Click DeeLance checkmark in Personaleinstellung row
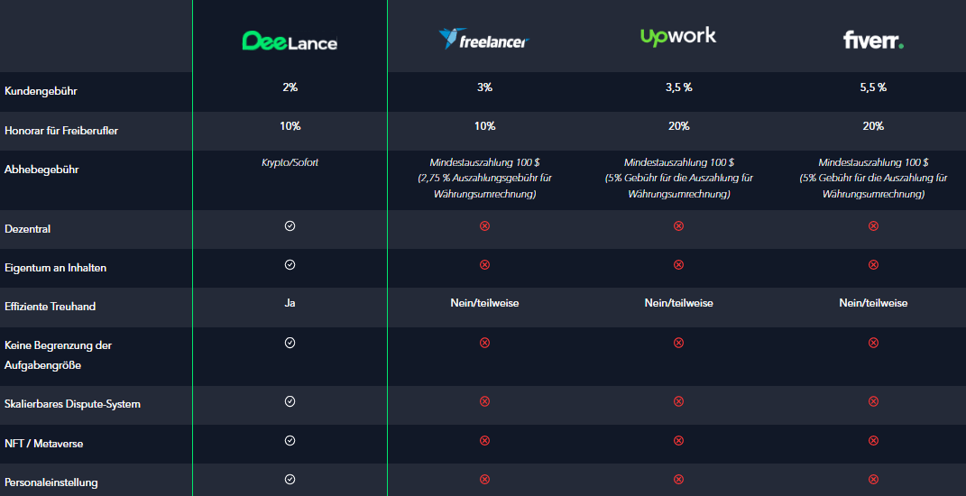 coord(290,480)
